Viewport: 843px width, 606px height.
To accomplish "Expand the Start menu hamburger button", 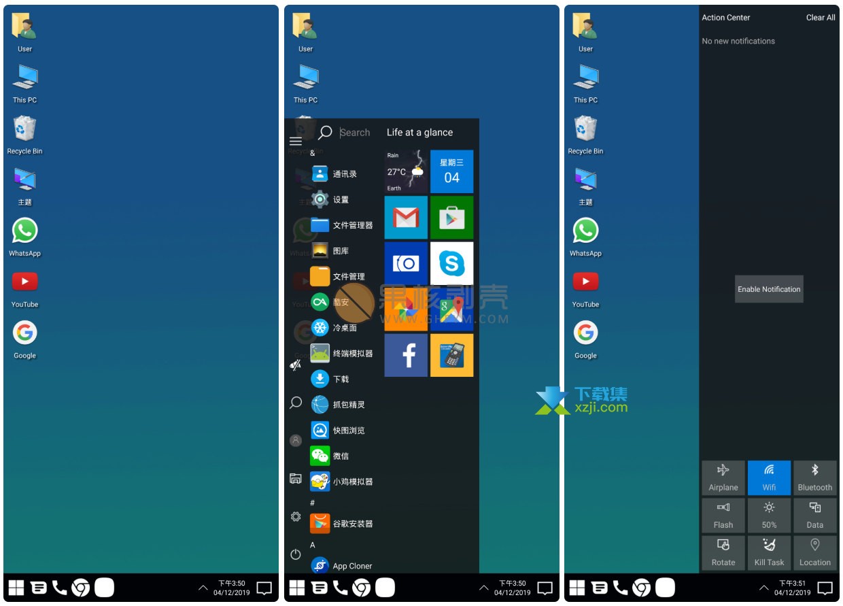I will click(295, 141).
